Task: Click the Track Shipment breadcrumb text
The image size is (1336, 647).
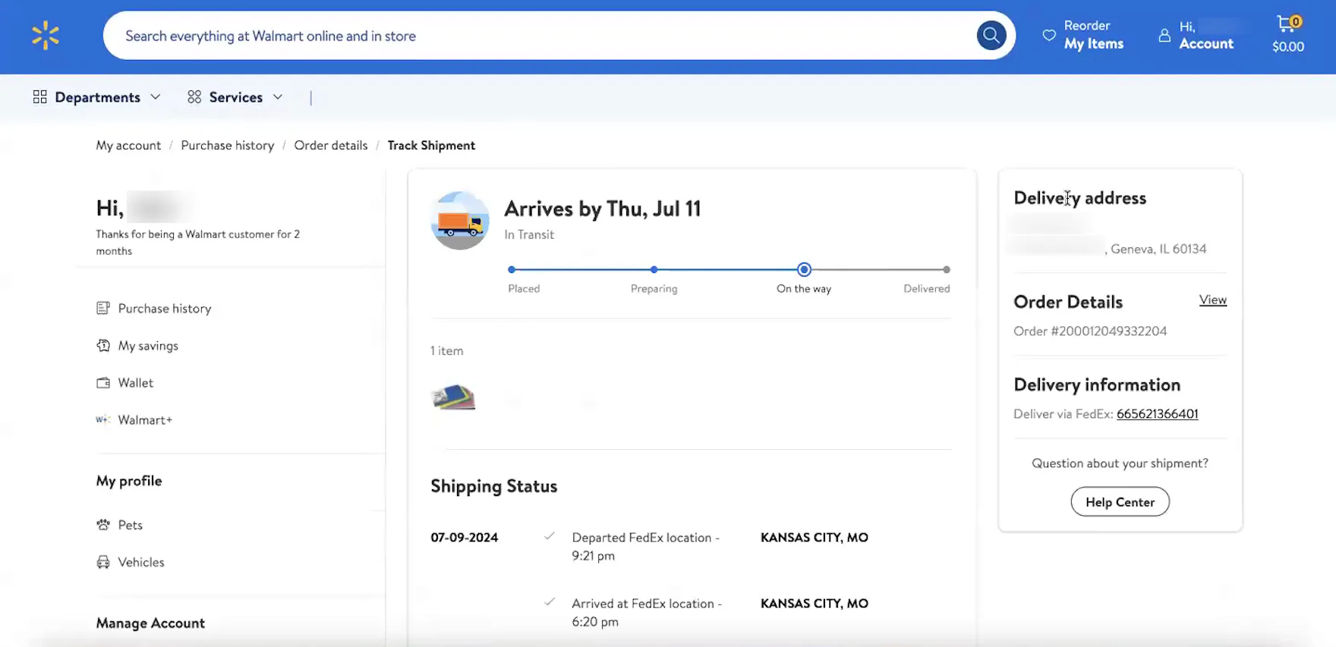Action: tap(431, 145)
